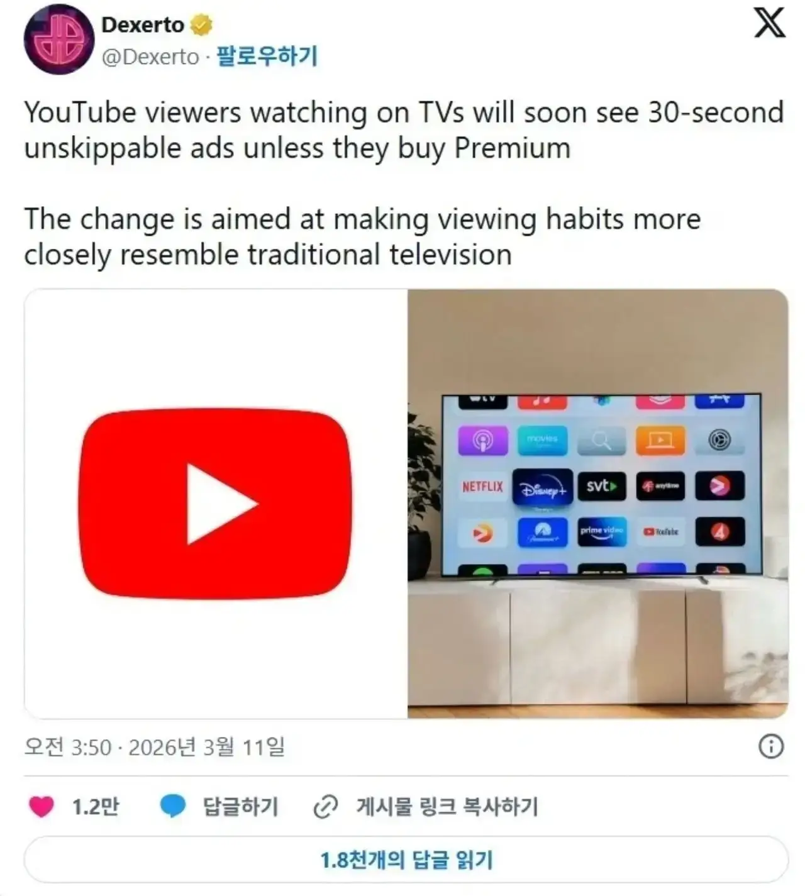
Task: Open the info circle icon
Action: 771,747
